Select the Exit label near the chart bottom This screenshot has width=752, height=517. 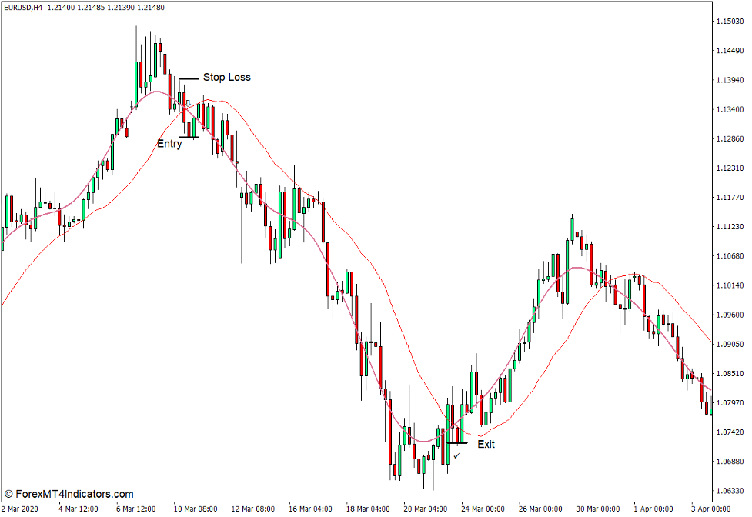point(487,444)
